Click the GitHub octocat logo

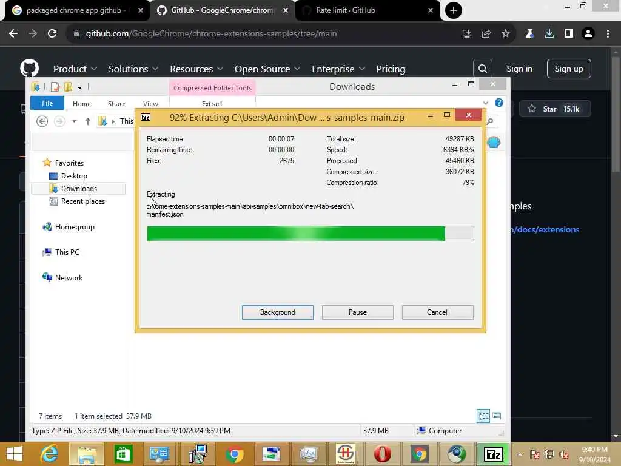point(30,68)
